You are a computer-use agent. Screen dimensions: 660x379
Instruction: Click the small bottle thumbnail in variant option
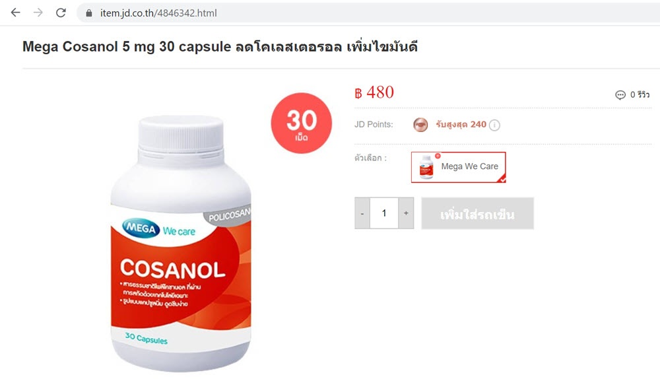pyautogui.click(x=426, y=167)
